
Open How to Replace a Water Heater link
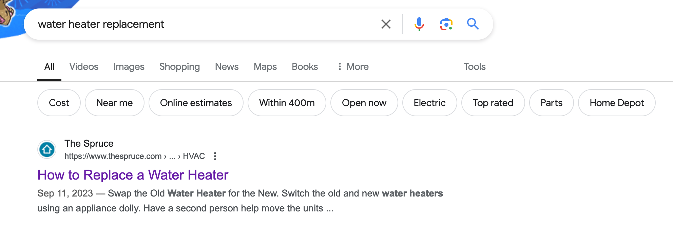[133, 175]
